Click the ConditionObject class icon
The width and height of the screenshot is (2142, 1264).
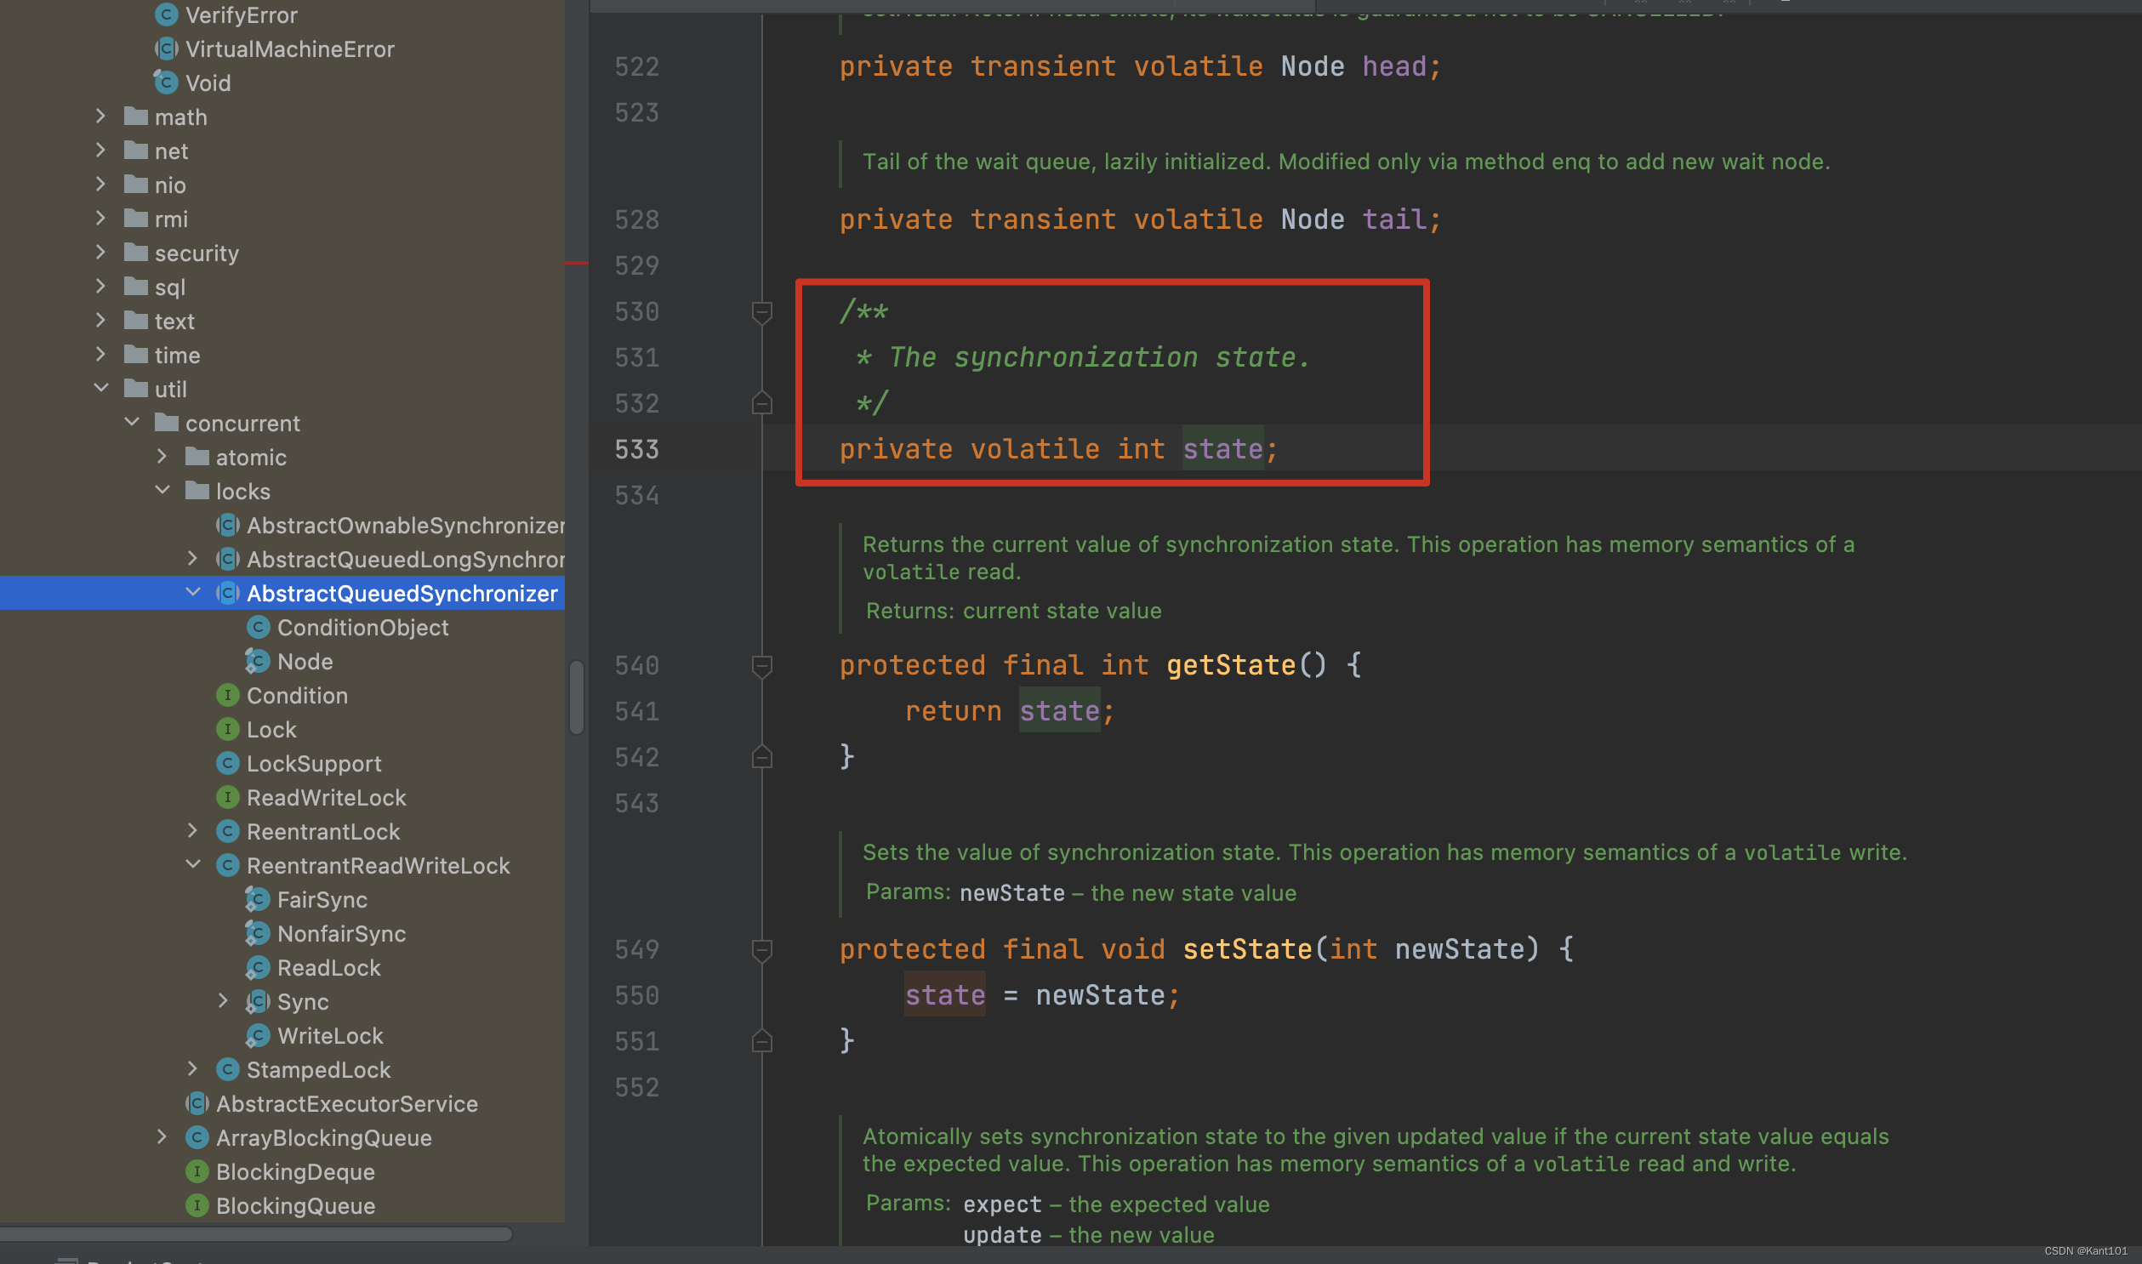pos(258,628)
